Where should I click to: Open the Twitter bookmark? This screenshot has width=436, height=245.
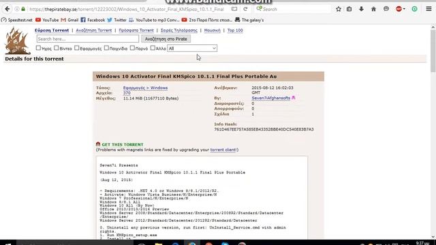[x=116, y=20]
